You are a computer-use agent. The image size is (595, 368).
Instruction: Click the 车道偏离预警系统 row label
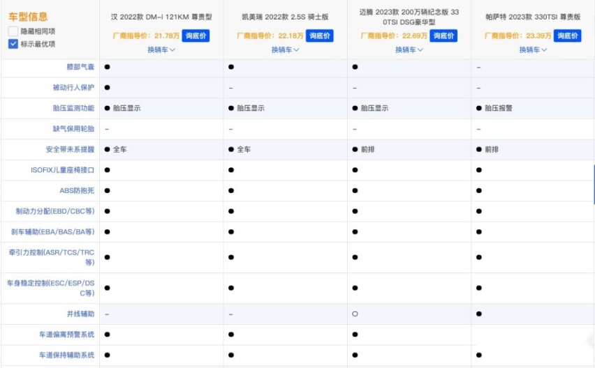coord(67,335)
